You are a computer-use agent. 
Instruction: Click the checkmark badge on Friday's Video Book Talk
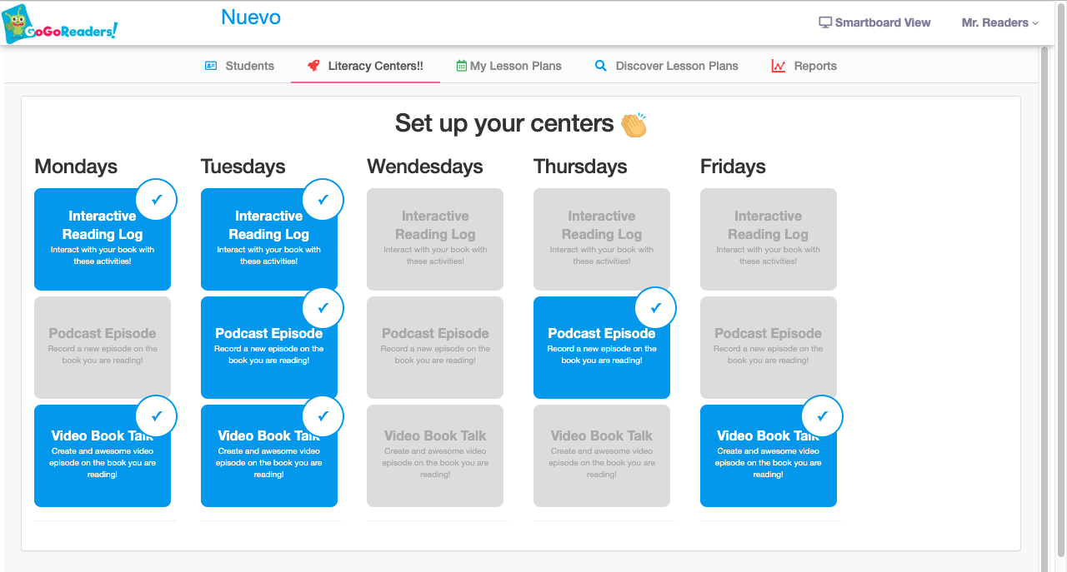pyautogui.click(x=822, y=415)
